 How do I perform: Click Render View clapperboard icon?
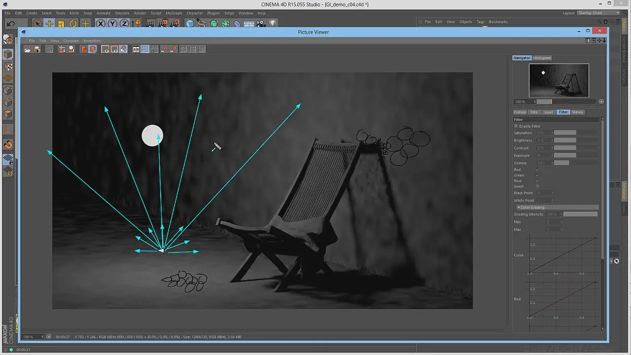pos(150,24)
